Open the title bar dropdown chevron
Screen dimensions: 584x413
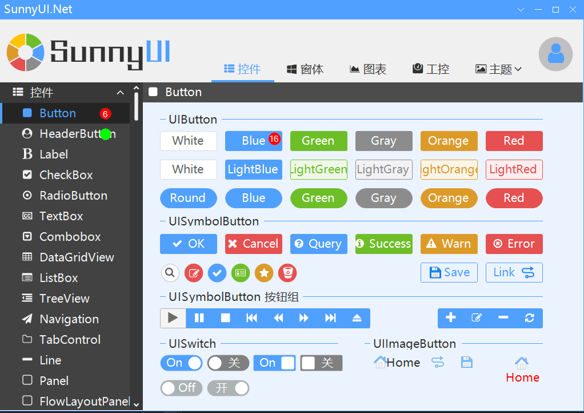[x=521, y=10]
